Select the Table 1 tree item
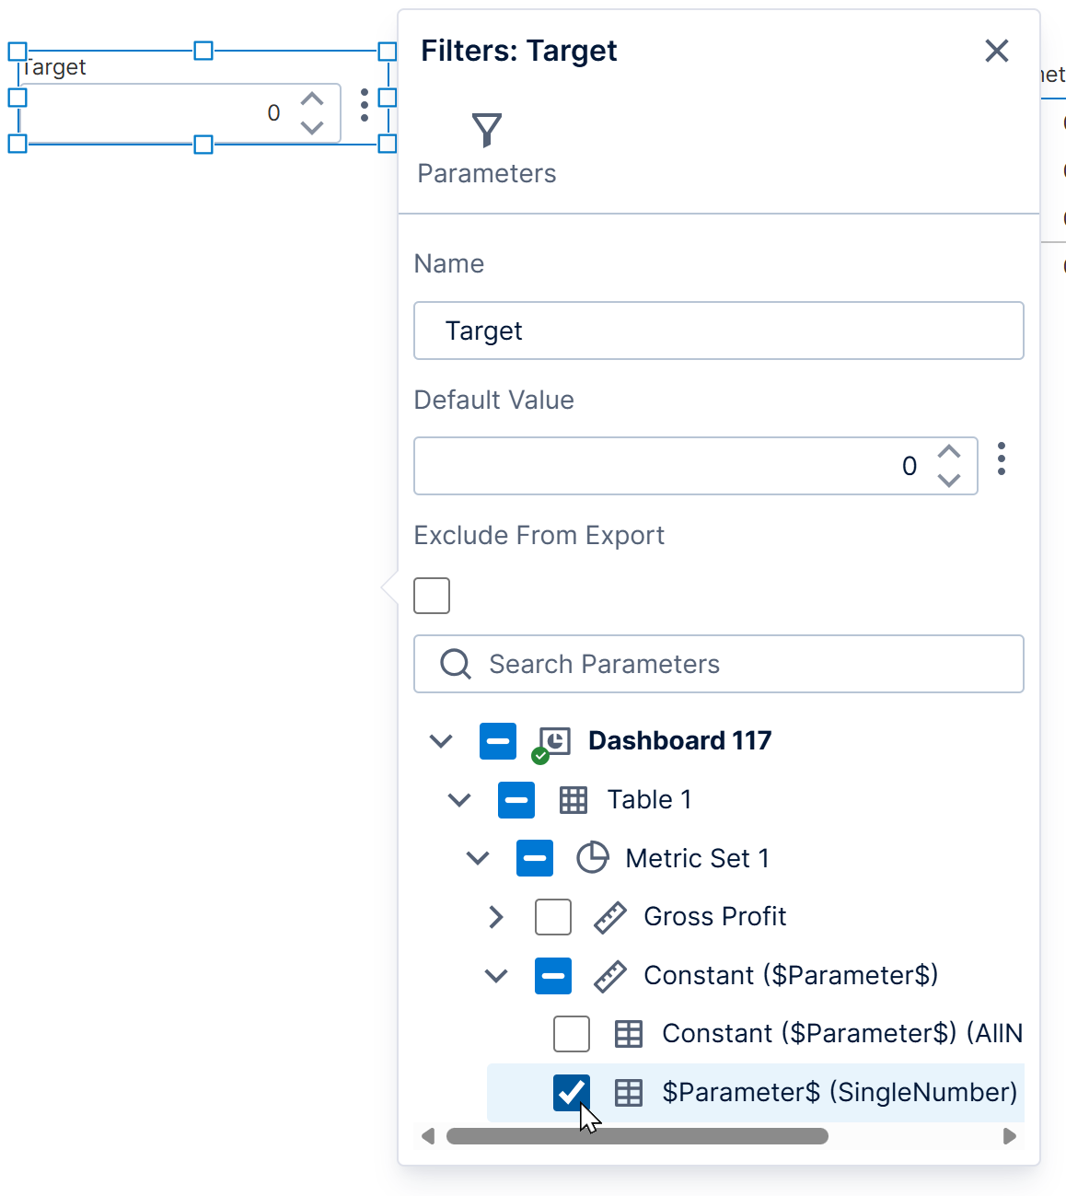1066x1196 pixels. click(648, 800)
